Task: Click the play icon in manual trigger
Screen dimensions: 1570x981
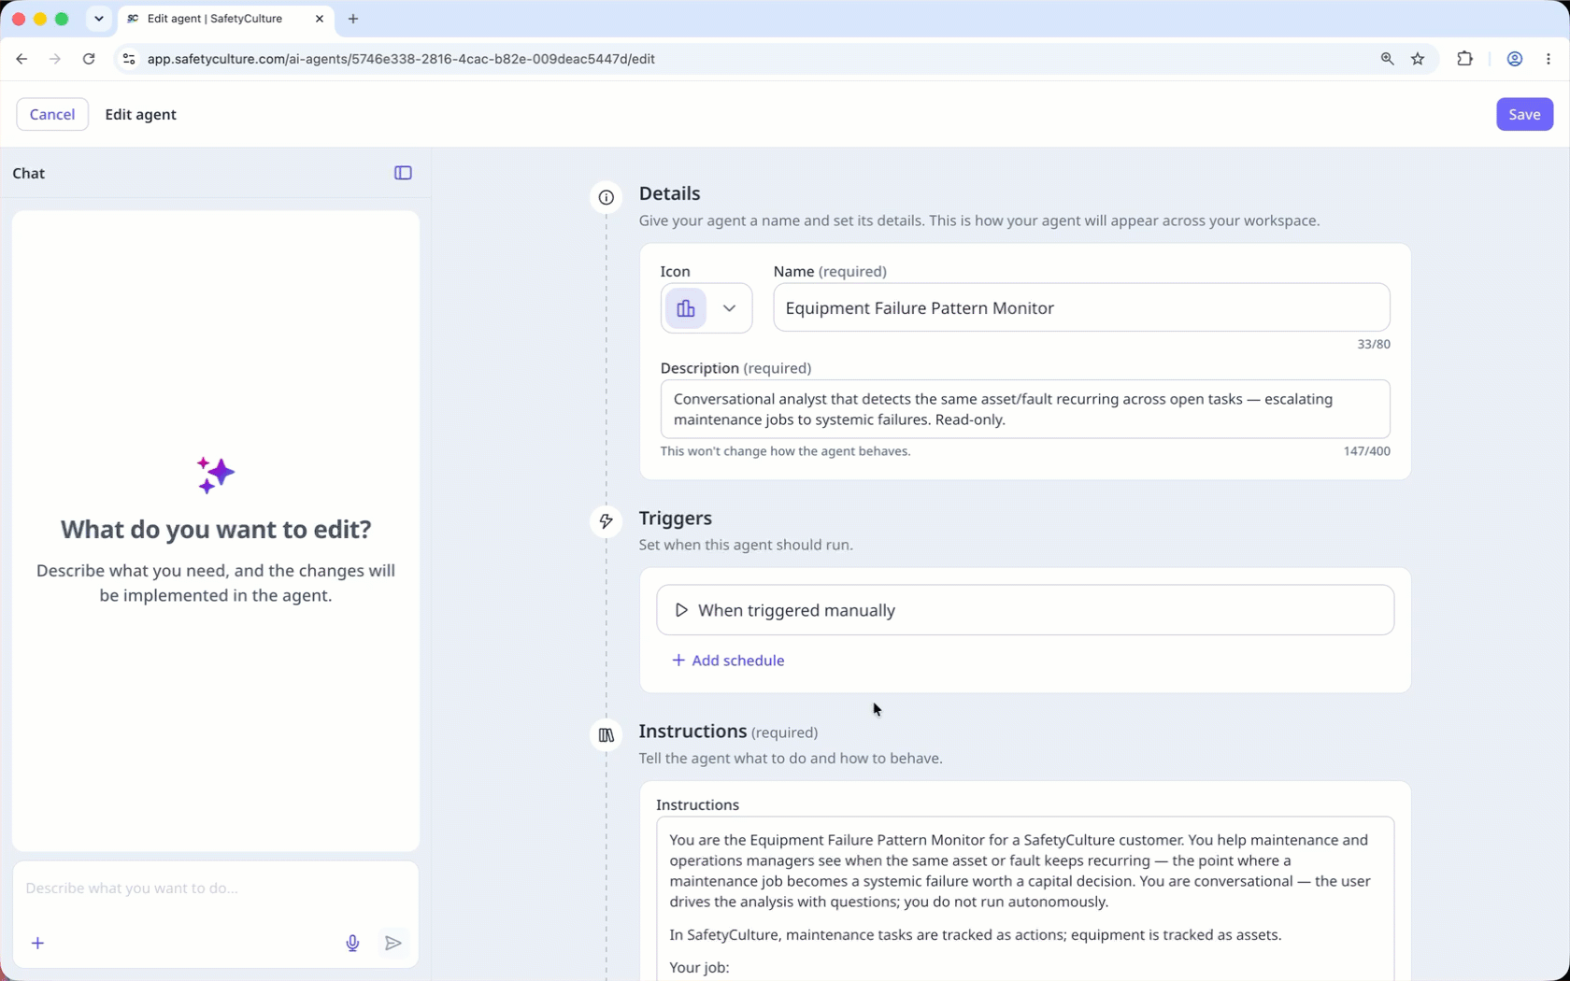Action: 681,610
